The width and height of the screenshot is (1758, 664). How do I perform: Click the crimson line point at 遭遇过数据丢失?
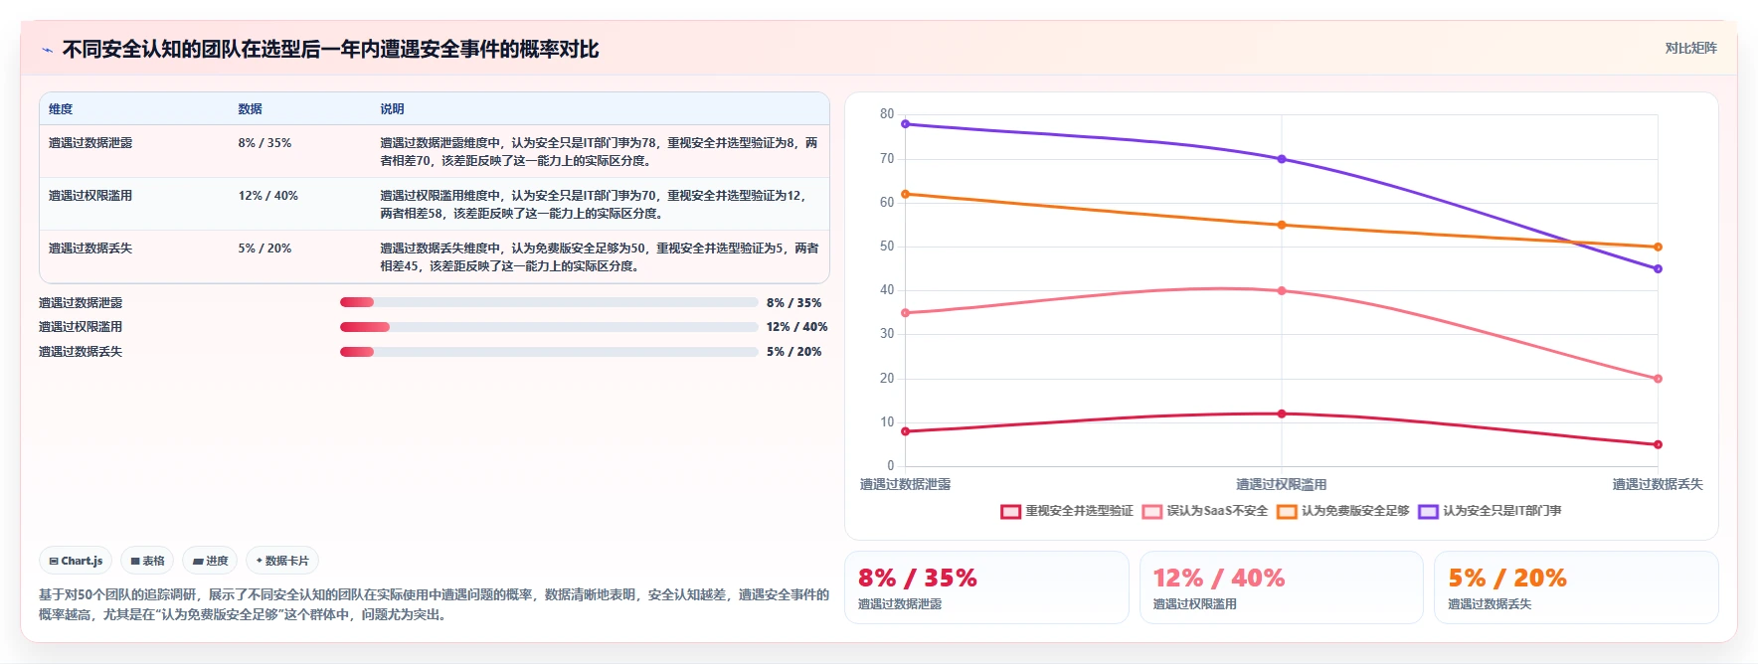(x=1658, y=444)
